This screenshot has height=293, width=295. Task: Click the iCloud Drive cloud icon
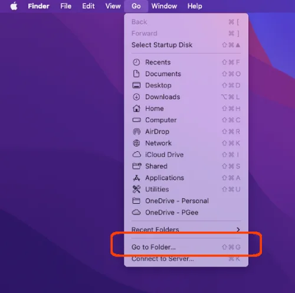point(136,155)
